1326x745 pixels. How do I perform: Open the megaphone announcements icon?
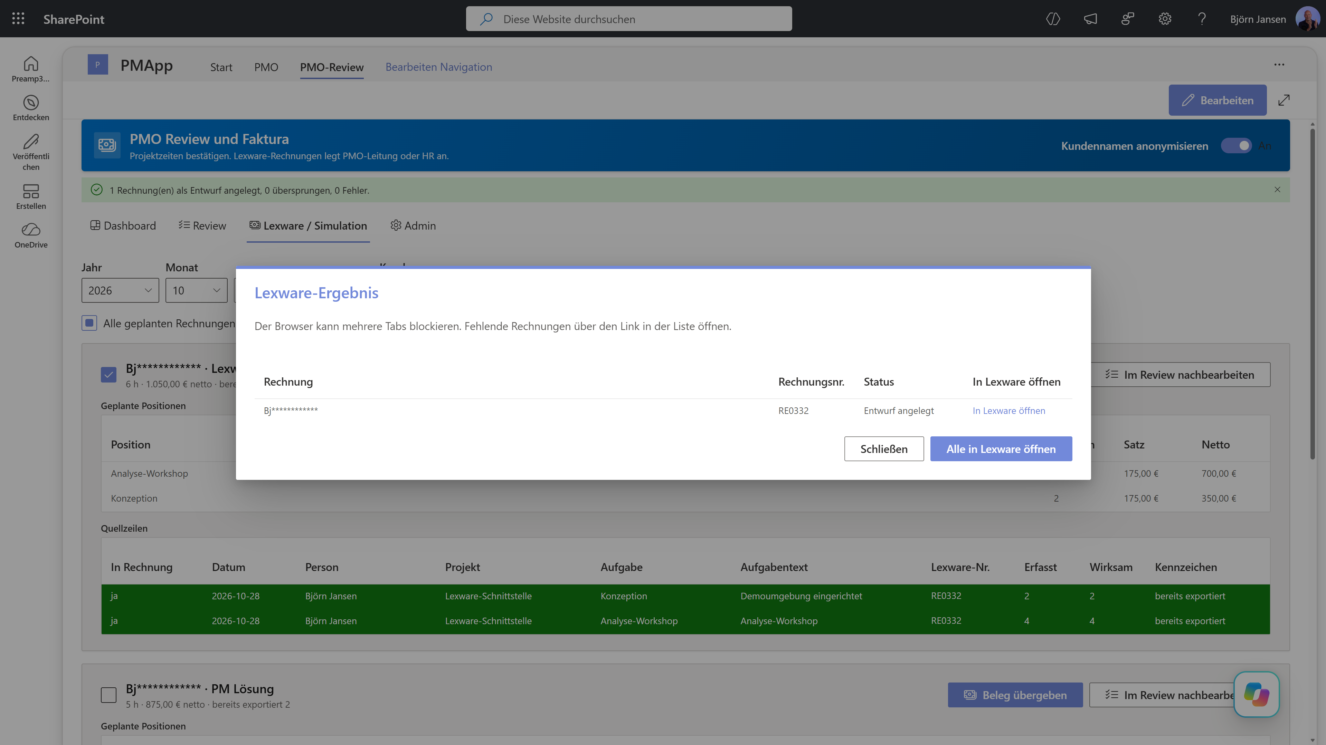coord(1090,19)
